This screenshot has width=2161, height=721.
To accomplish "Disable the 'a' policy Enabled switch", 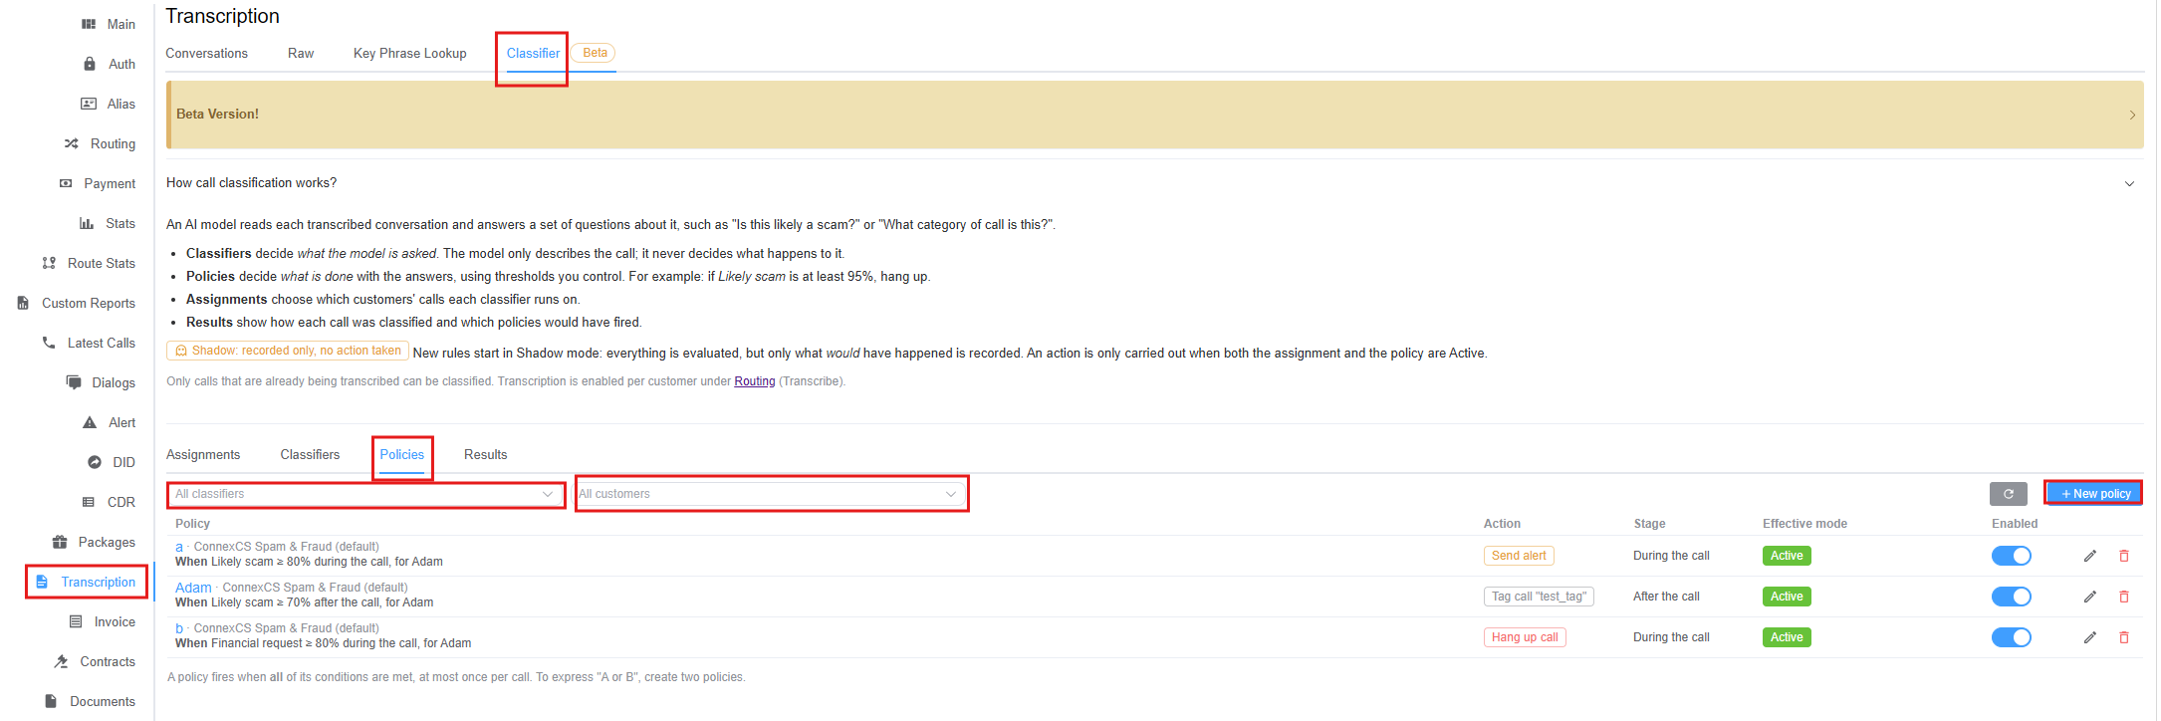I will coord(2011,556).
